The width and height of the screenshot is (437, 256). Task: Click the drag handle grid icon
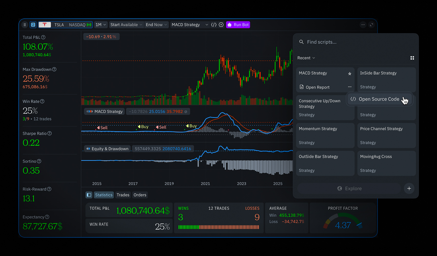(x=25, y=25)
